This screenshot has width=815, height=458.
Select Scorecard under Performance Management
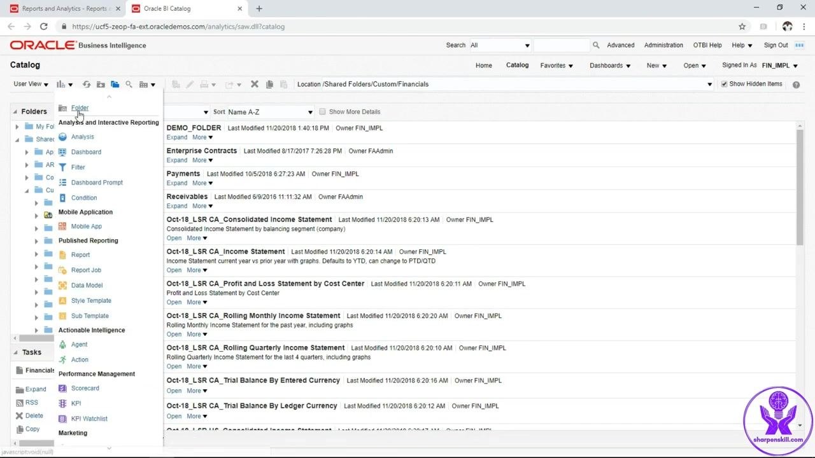pos(85,388)
